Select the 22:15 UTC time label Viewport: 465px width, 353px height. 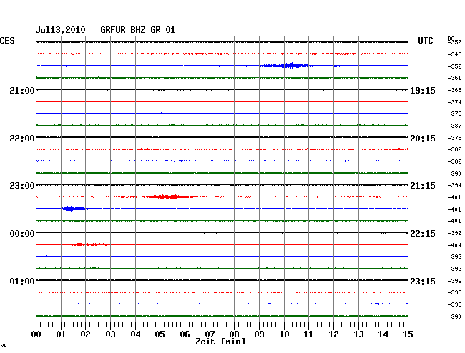point(423,234)
